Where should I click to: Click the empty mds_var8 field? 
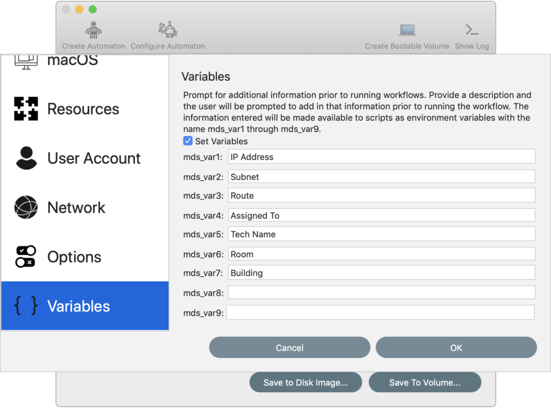[x=382, y=292]
